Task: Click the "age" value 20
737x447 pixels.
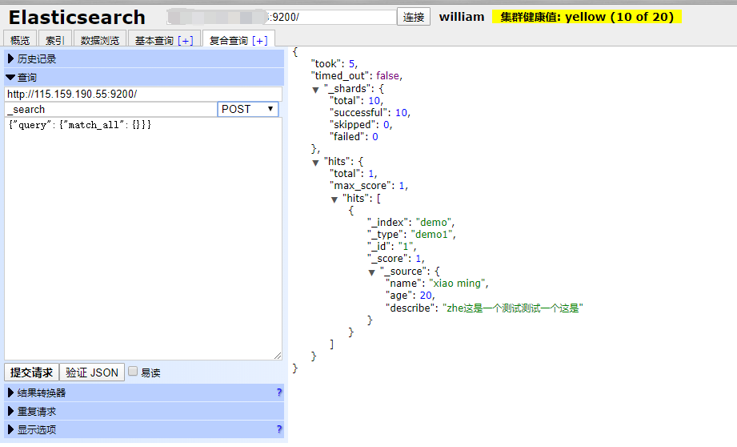Action: click(x=426, y=296)
